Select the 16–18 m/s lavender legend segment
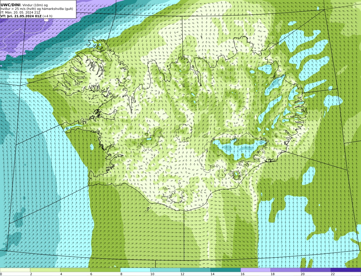The image size is (361, 276). point(256,270)
